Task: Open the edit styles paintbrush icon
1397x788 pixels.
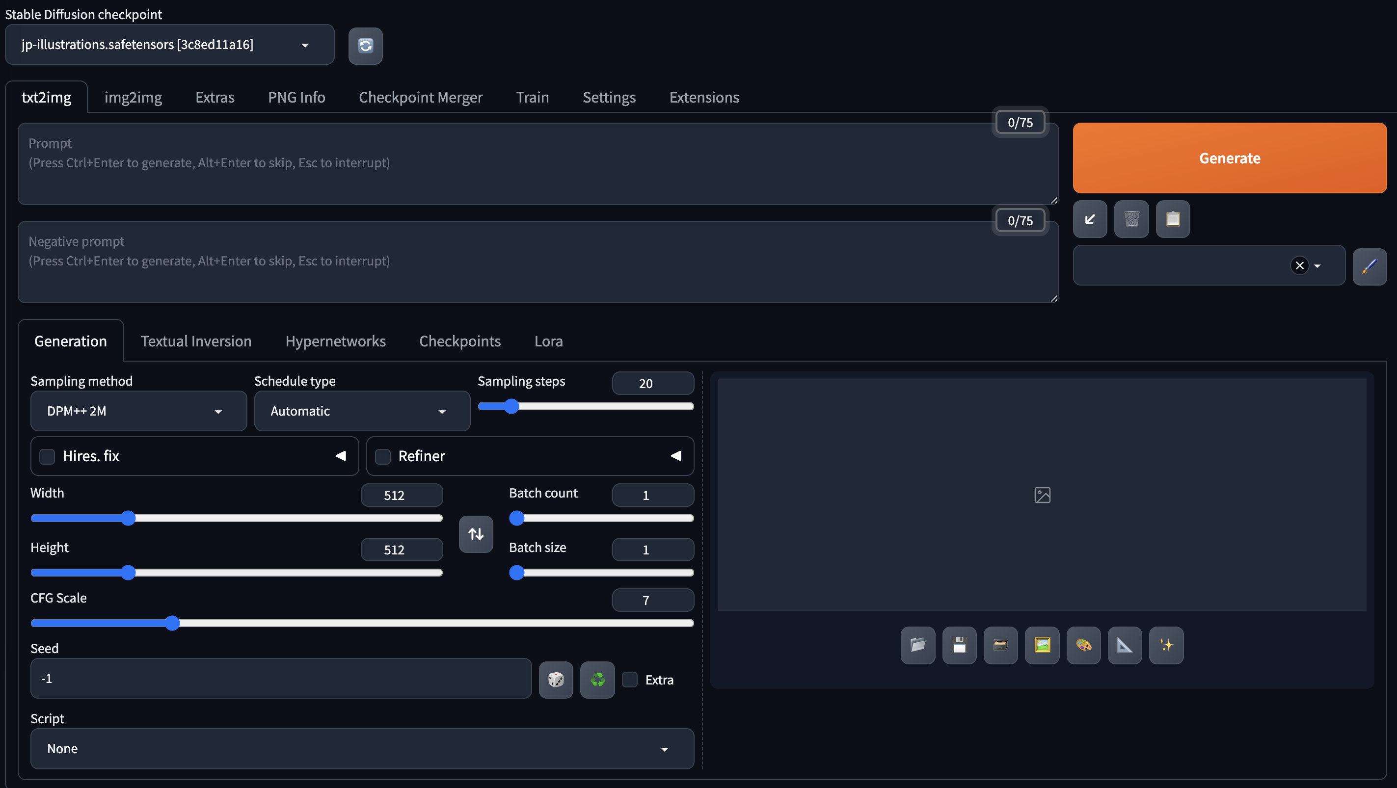Action: [x=1369, y=265]
